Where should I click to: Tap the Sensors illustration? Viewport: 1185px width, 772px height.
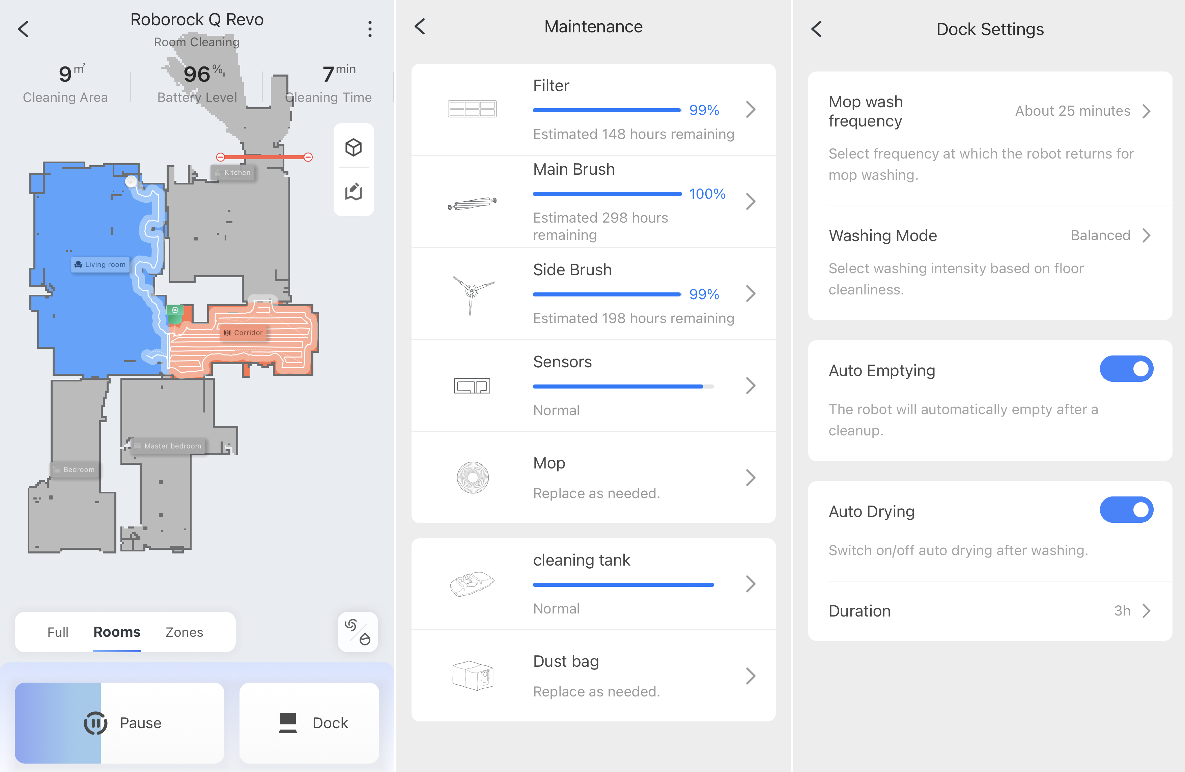(472, 386)
